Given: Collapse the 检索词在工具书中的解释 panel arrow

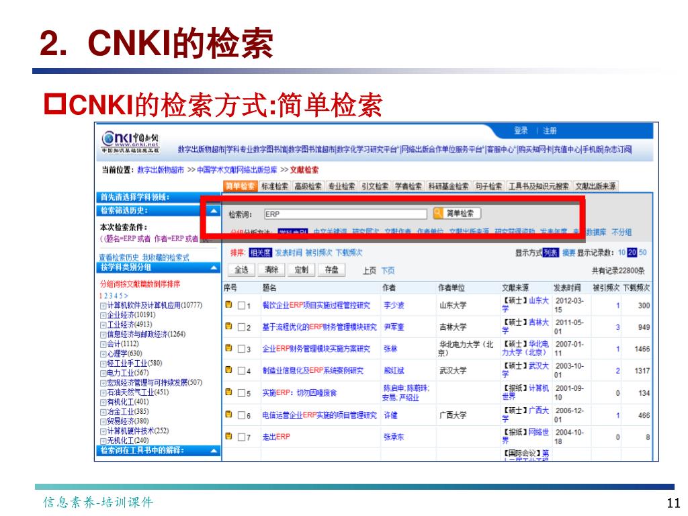Looking at the screenshot, I should [x=214, y=451].
